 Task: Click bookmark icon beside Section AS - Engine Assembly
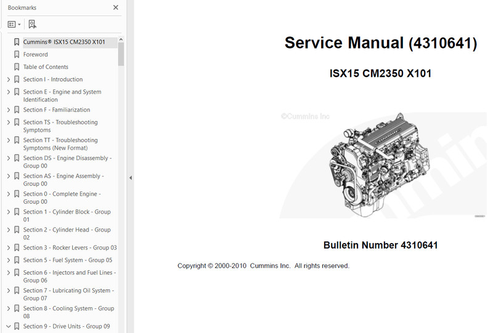[x=17, y=176]
